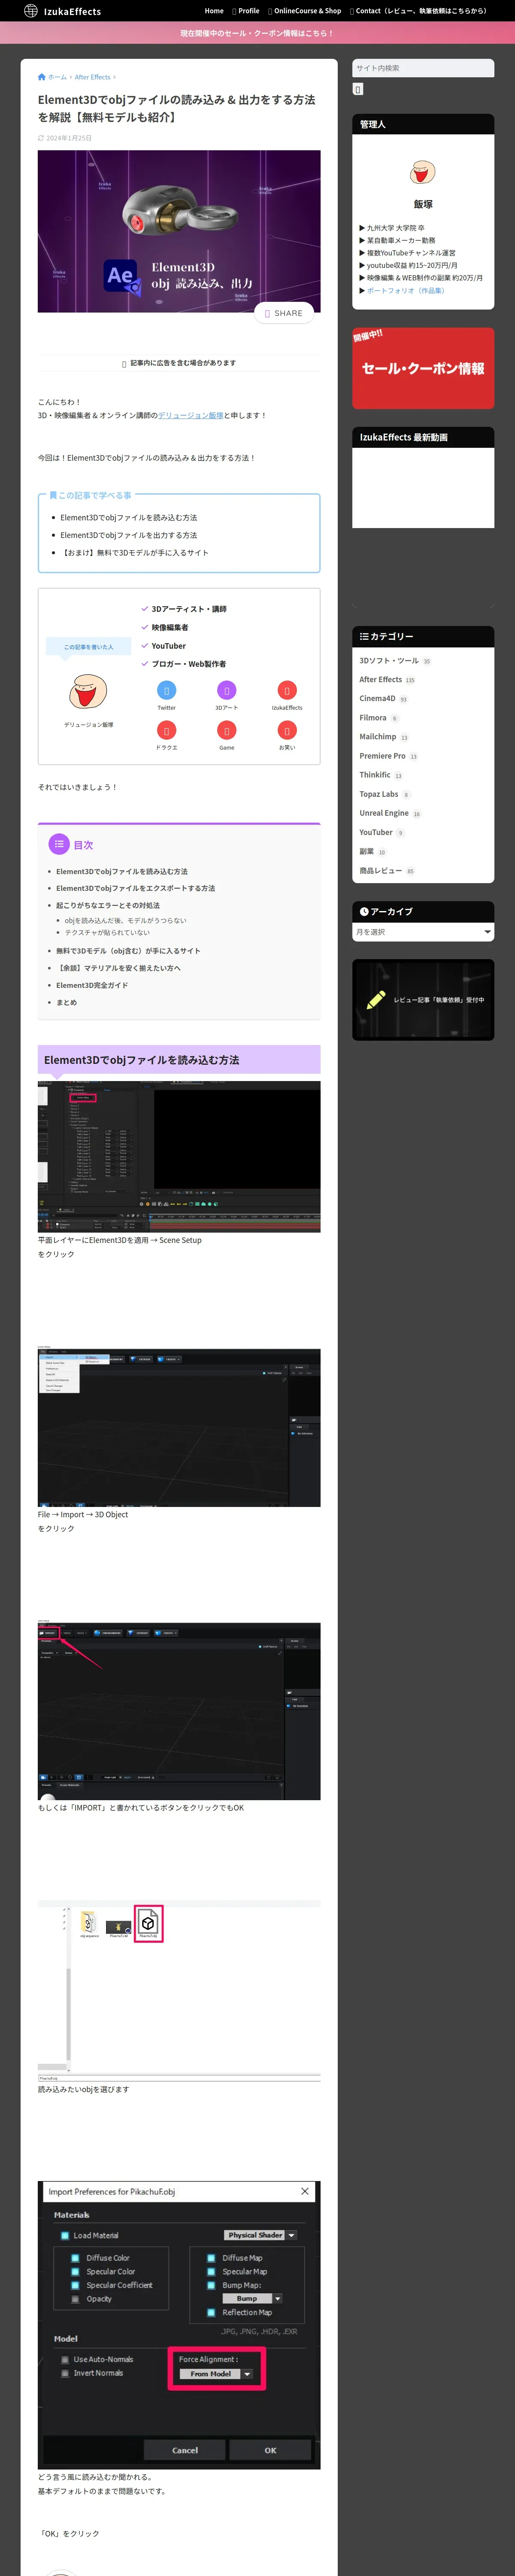
Task: Click the site search input field
Action: (x=423, y=68)
